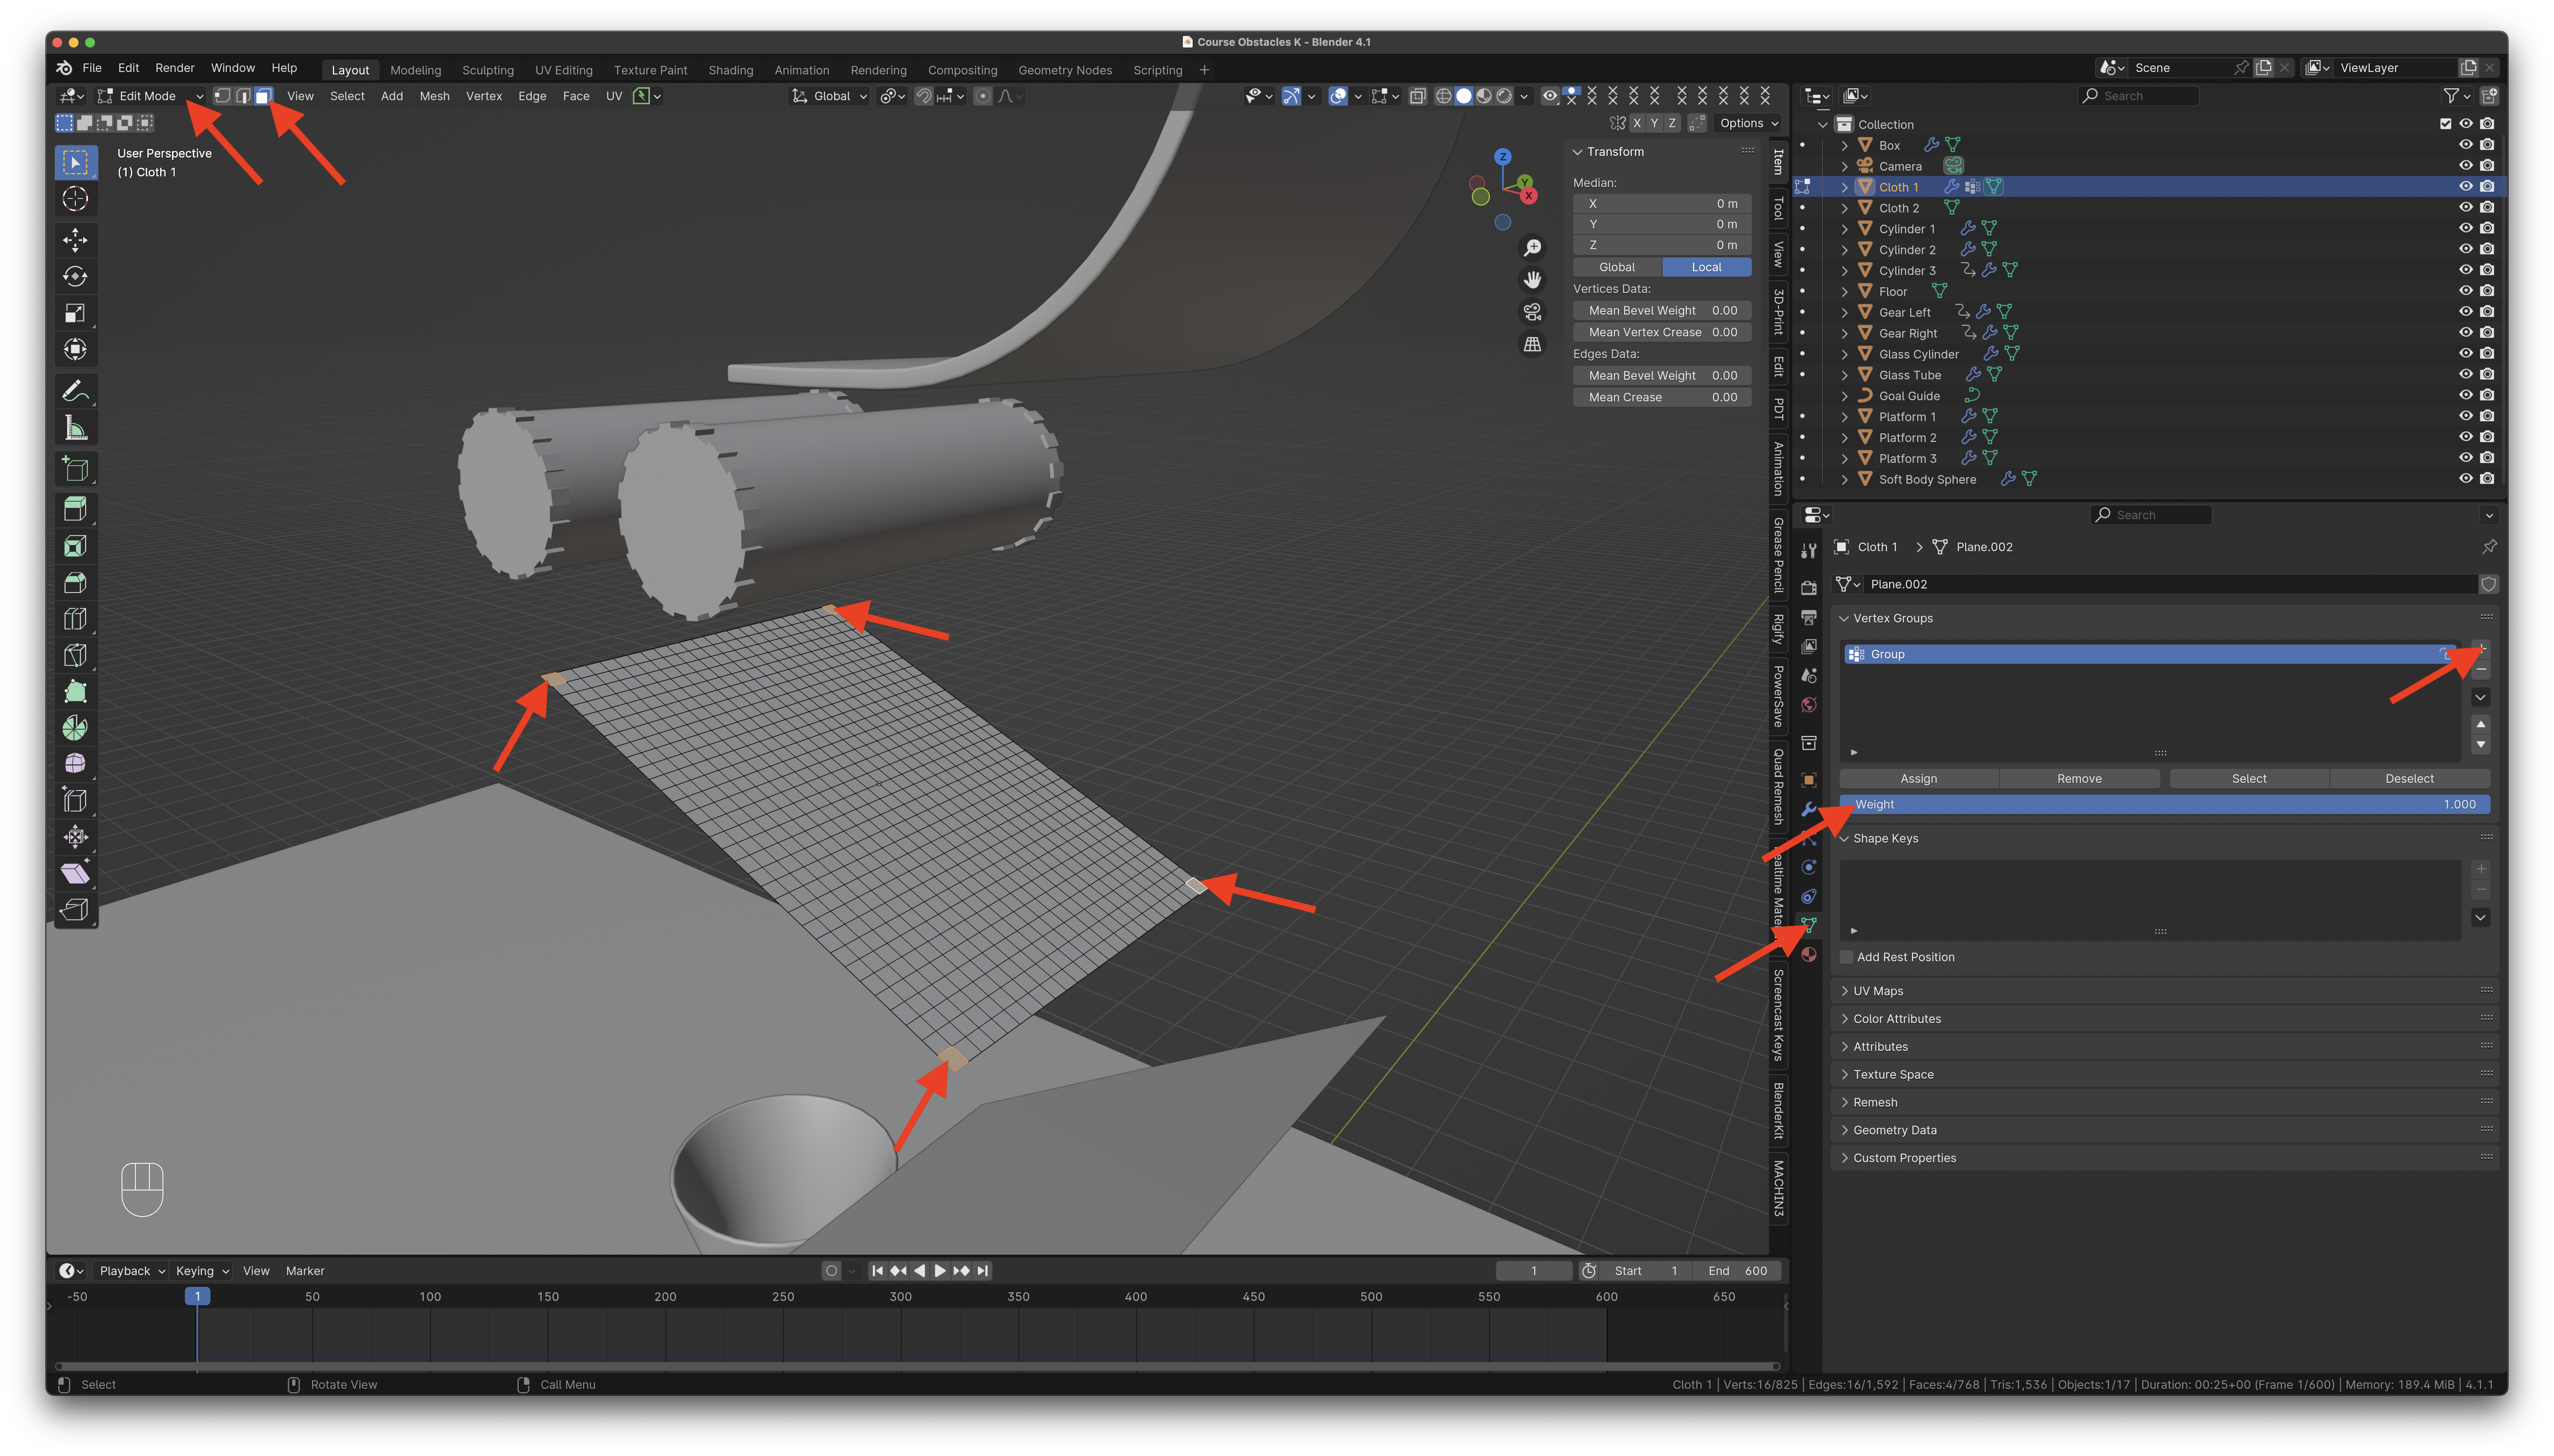
Task: Open the Options dropdown
Action: (x=1748, y=123)
